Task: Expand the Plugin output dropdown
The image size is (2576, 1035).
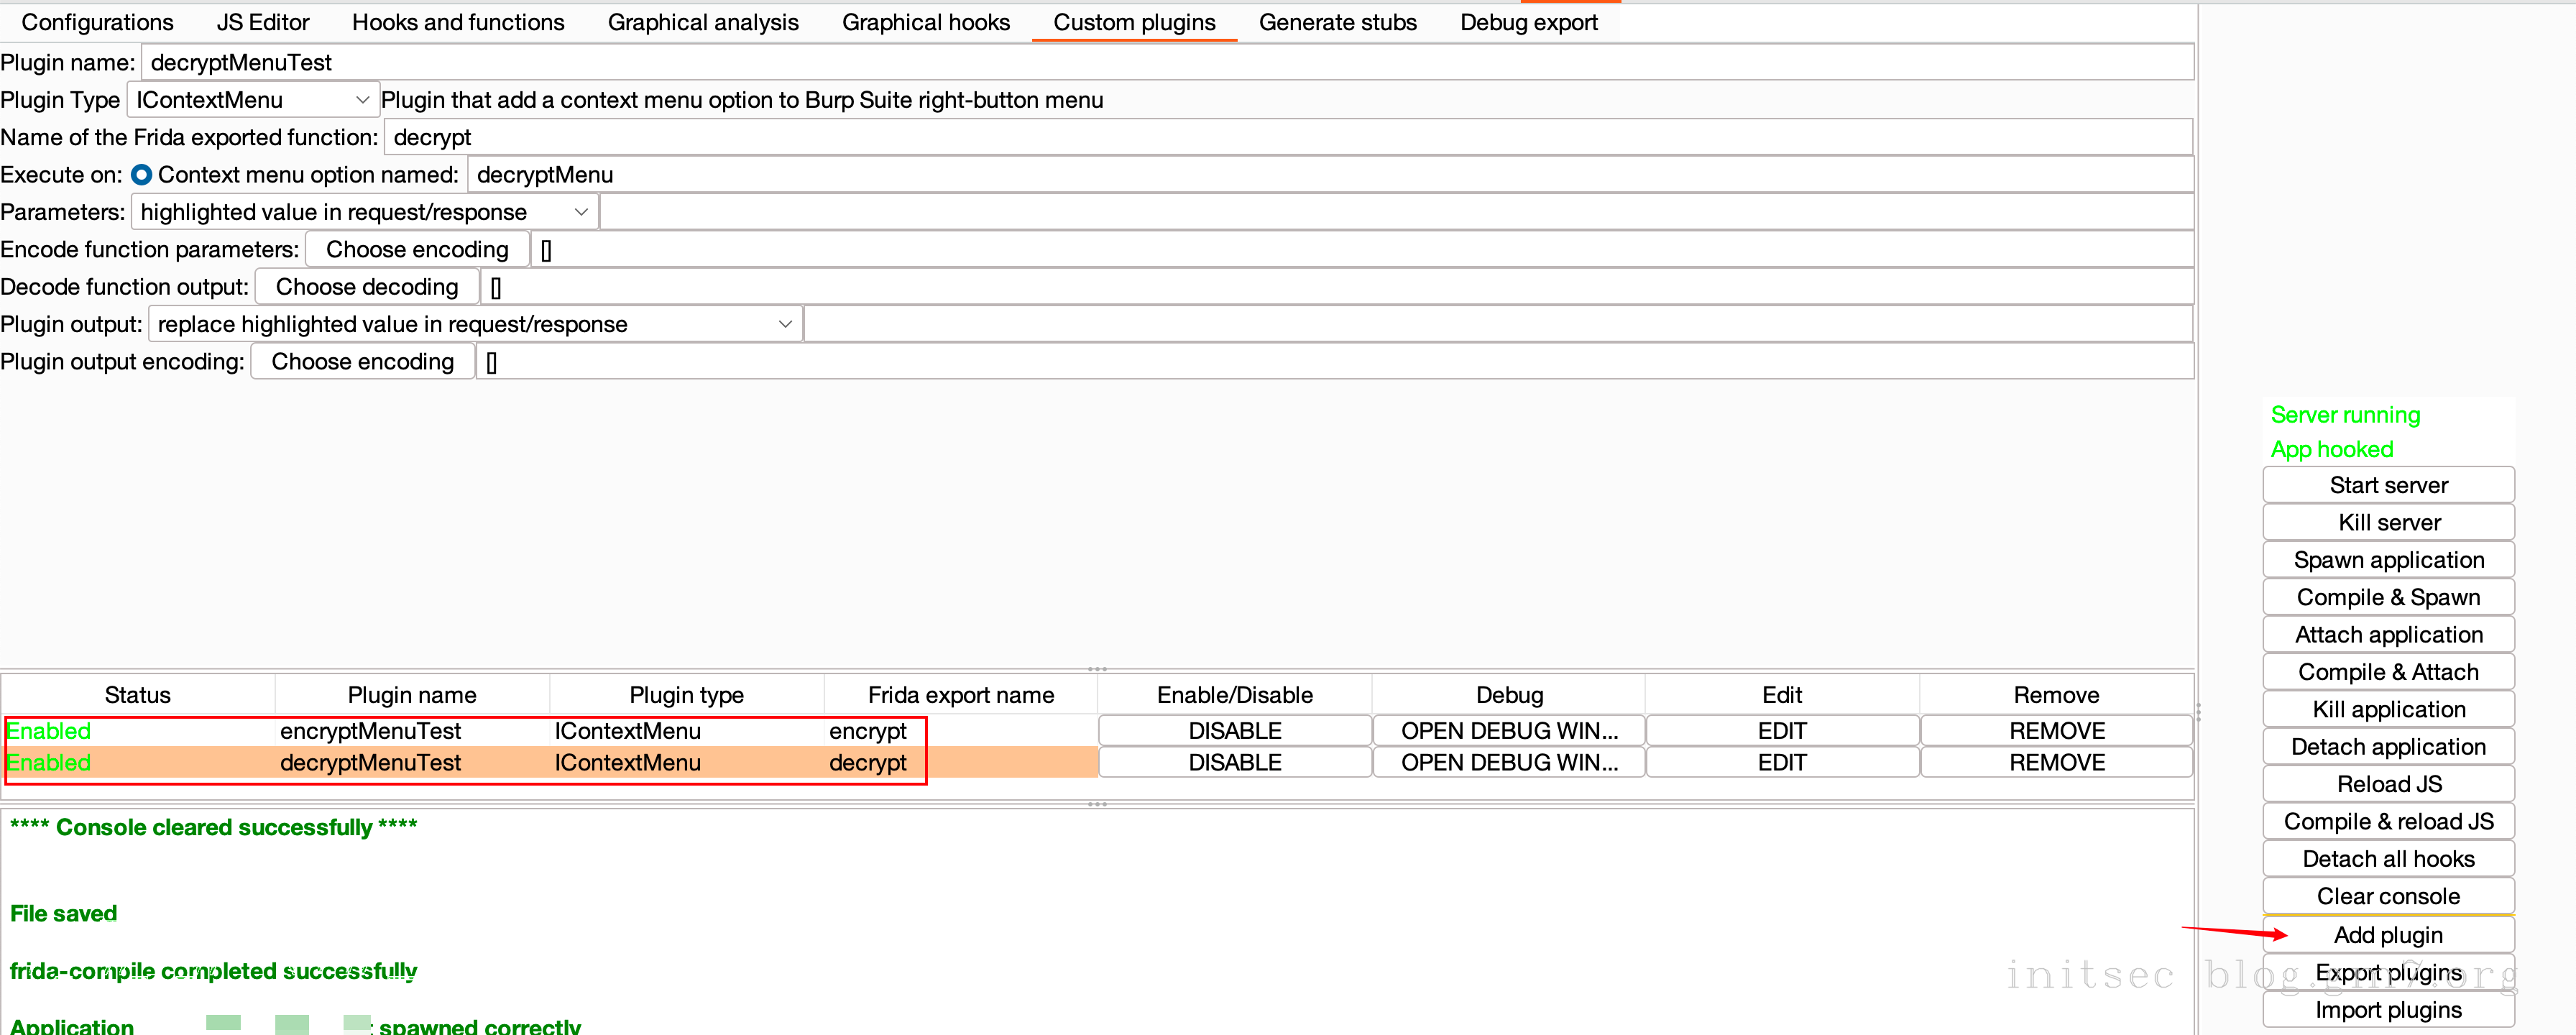Action: [475, 324]
